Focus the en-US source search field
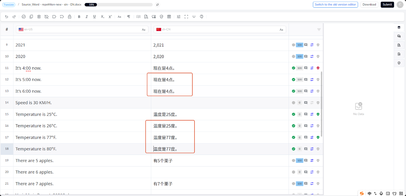The width and height of the screenshot is (406, 196). pos(82,29)
